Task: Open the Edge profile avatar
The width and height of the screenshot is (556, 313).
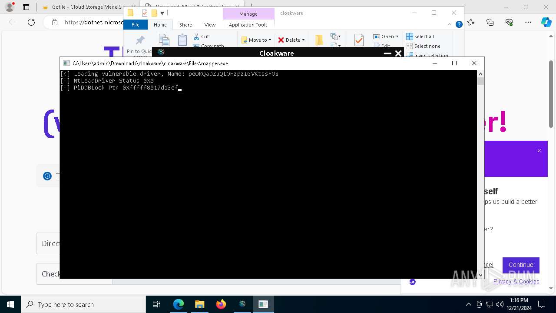Action: click(10, 7)
